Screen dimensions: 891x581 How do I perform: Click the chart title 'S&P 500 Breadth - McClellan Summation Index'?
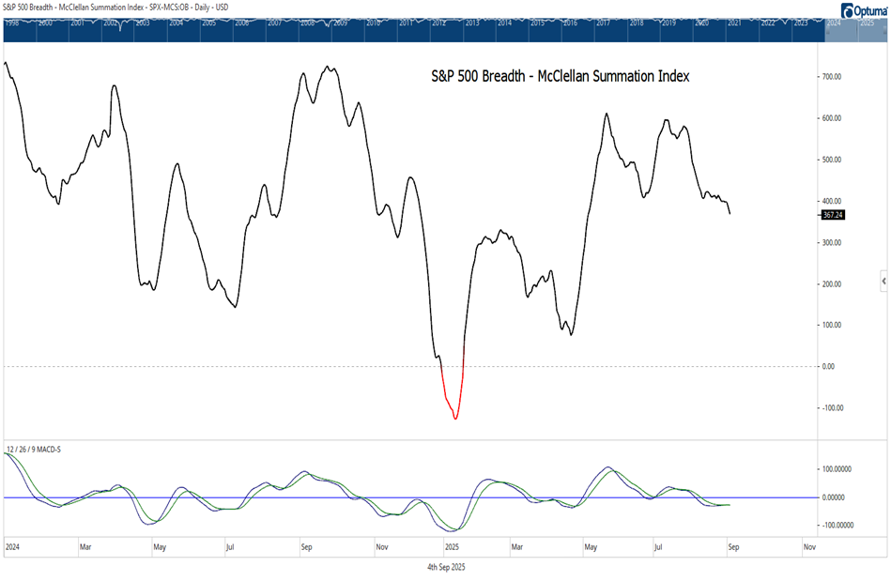[x=560, y=77]
